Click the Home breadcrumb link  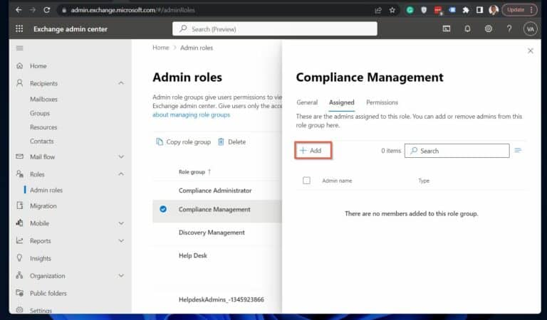(160, 48)
